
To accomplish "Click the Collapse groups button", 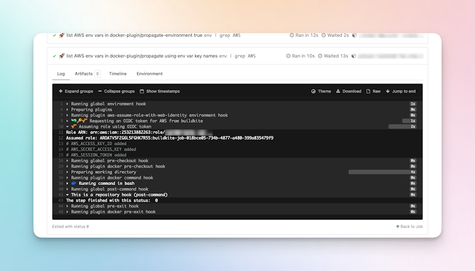I will coord(116,91).
